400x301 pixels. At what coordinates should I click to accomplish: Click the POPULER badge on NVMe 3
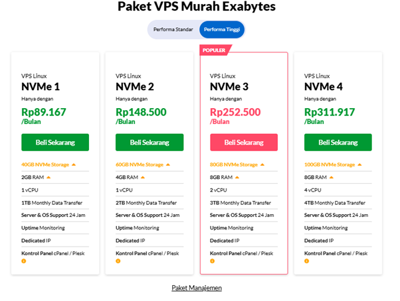click(x=213, y=49)
